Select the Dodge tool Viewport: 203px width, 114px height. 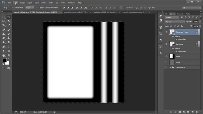pos(9,42)
